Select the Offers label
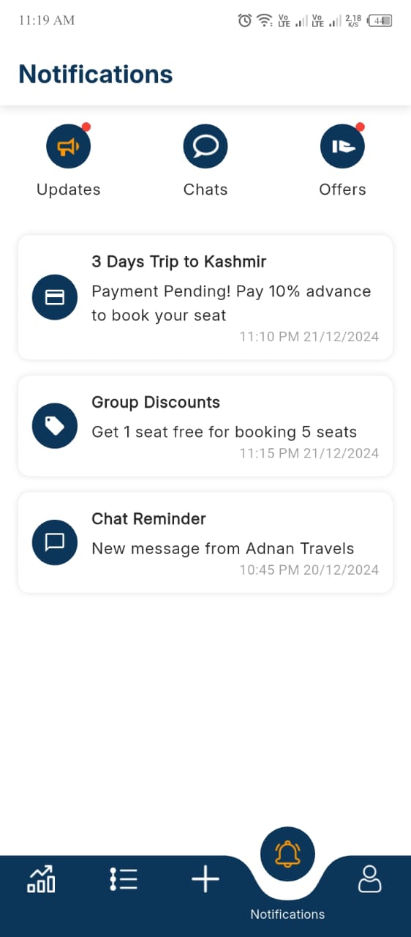411x937 pixels. [x=342, y=190]
